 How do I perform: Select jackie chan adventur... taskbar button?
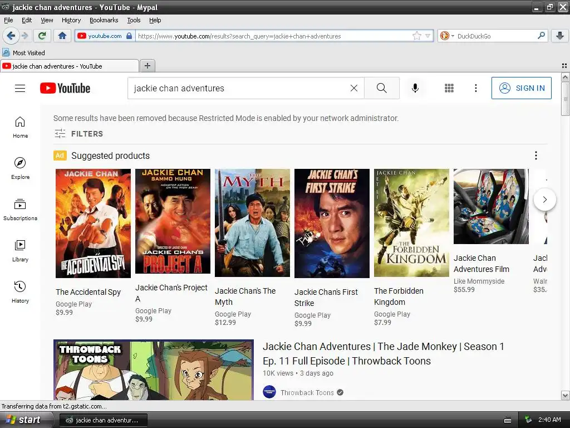(x=103, y=420)
